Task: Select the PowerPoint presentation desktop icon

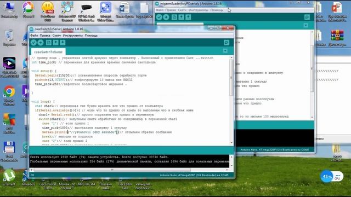Action: [x=337, y=11]
